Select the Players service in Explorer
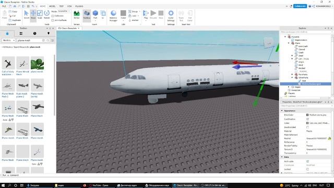This screenshot has width=334, height=188. pos(291,93)
